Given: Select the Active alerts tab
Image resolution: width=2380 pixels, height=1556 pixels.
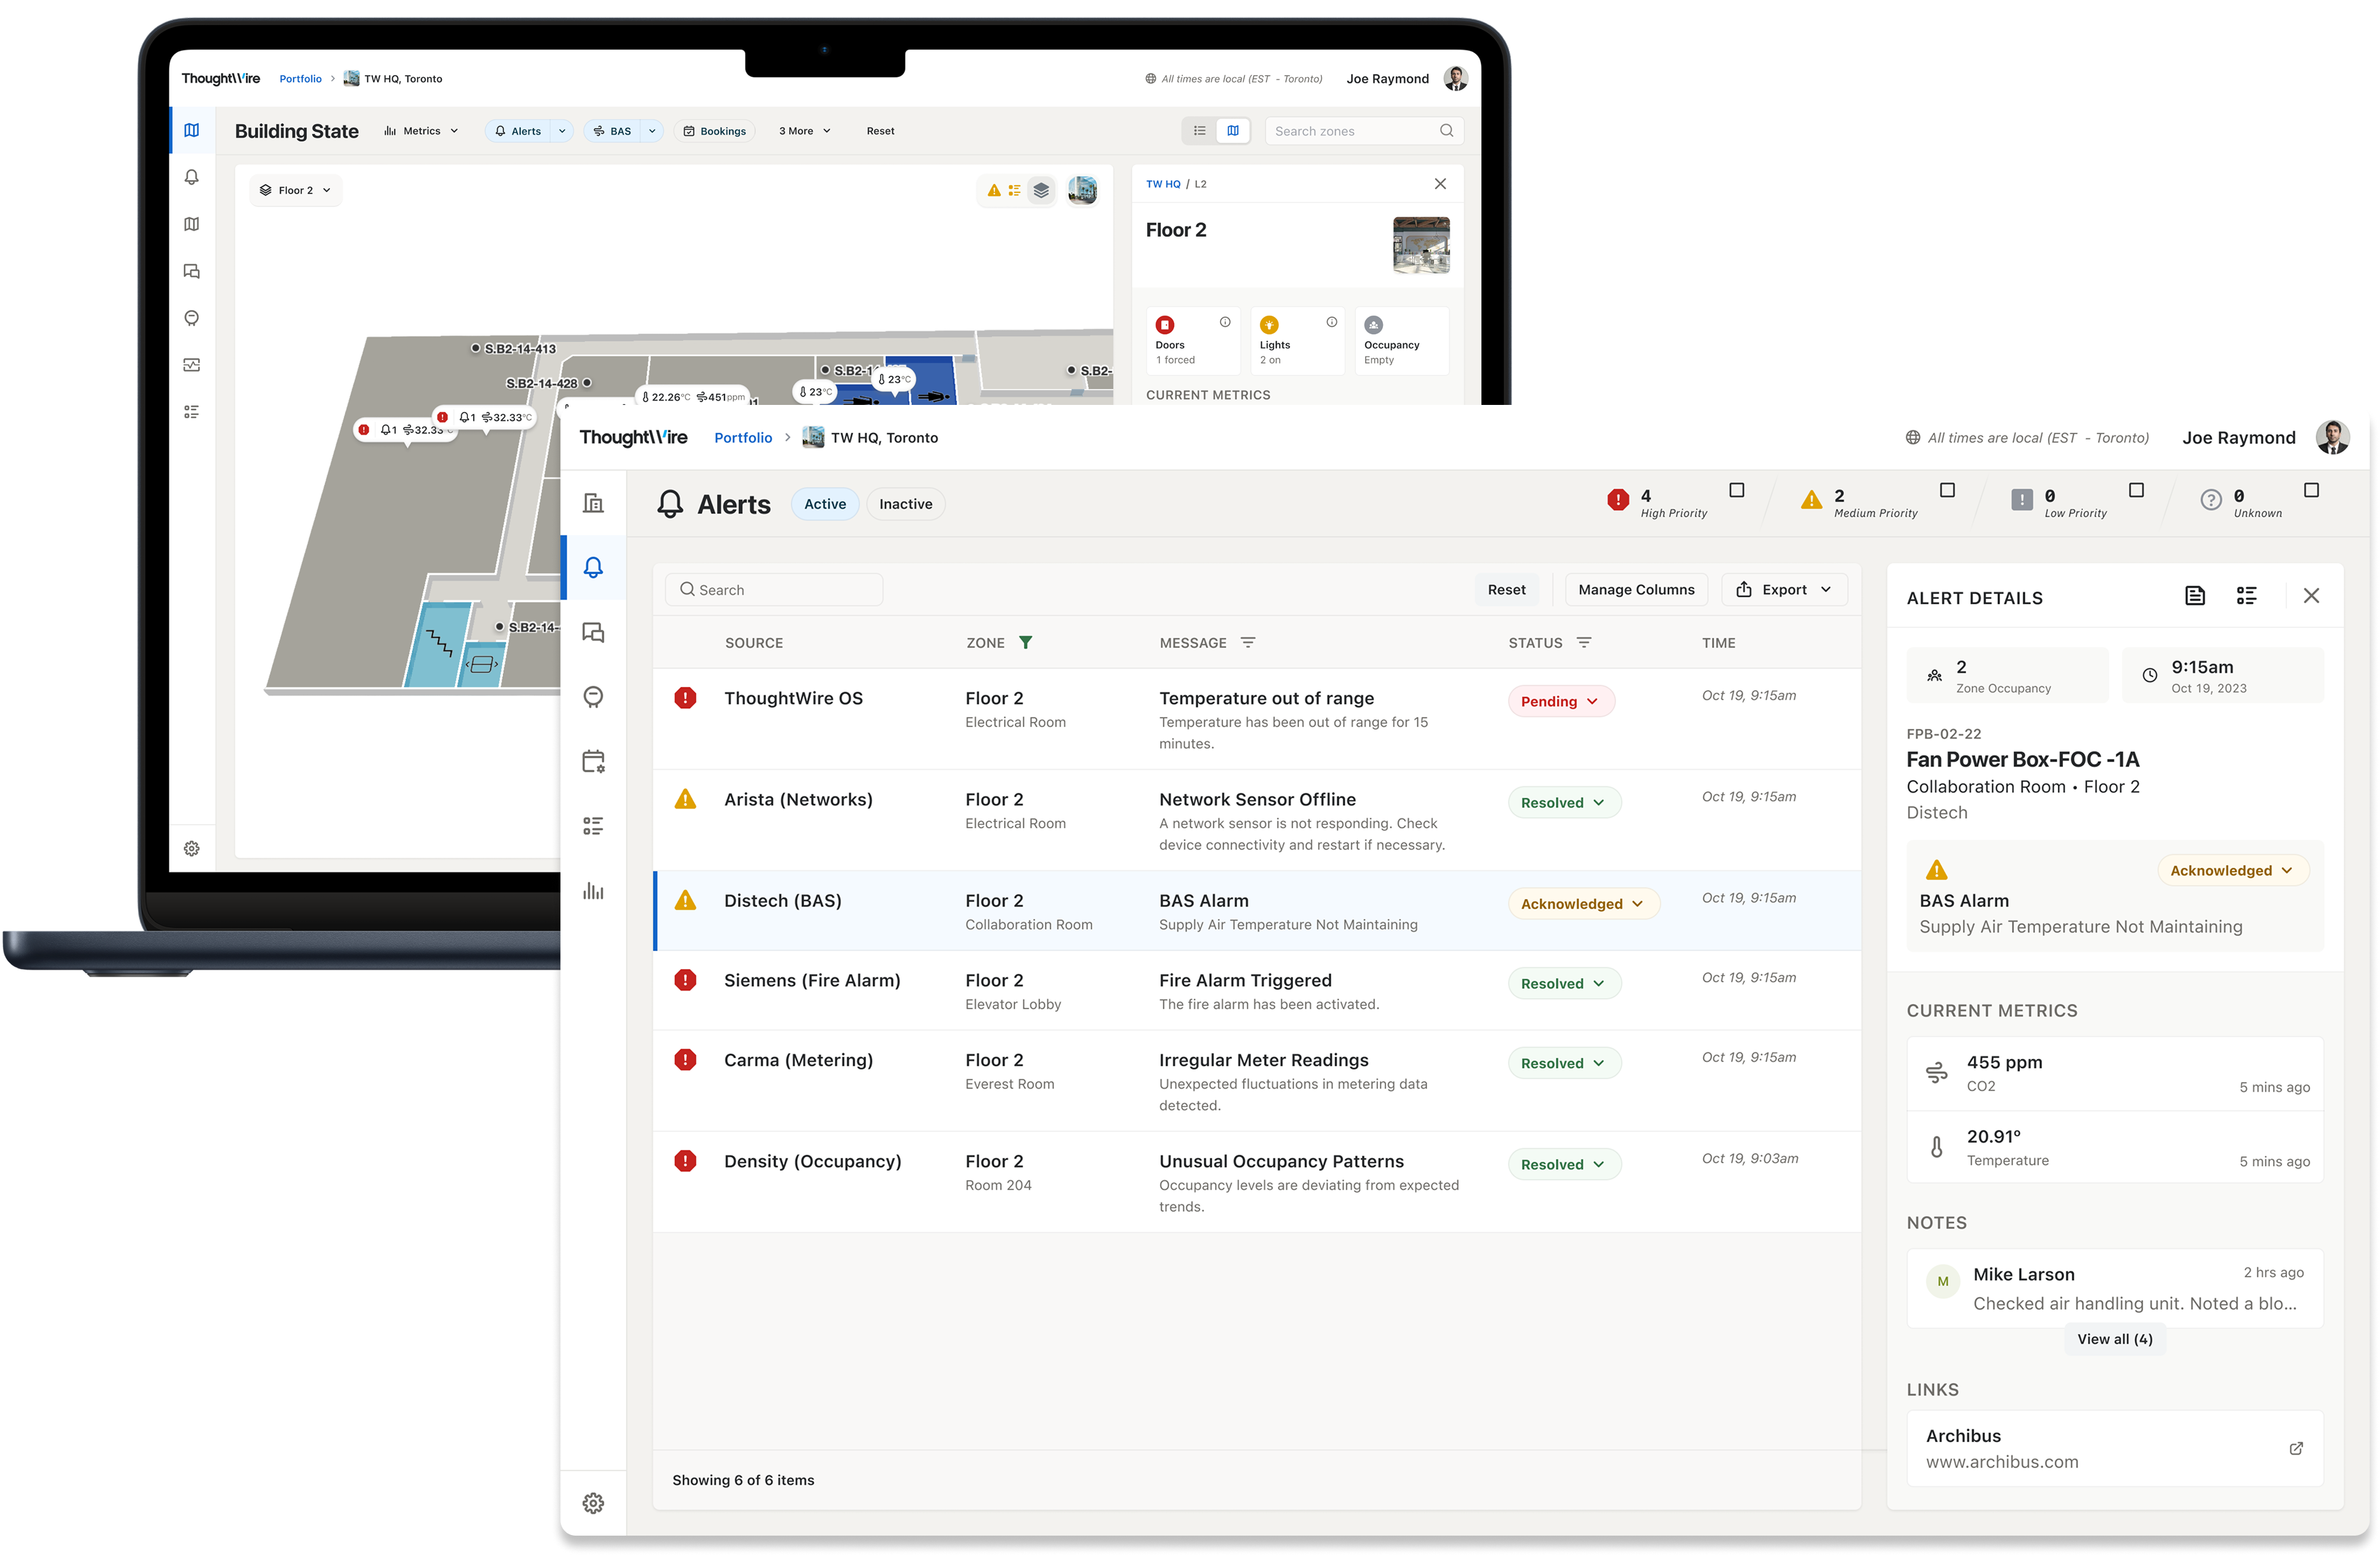Looking at the screenshot, I should 825,503.
